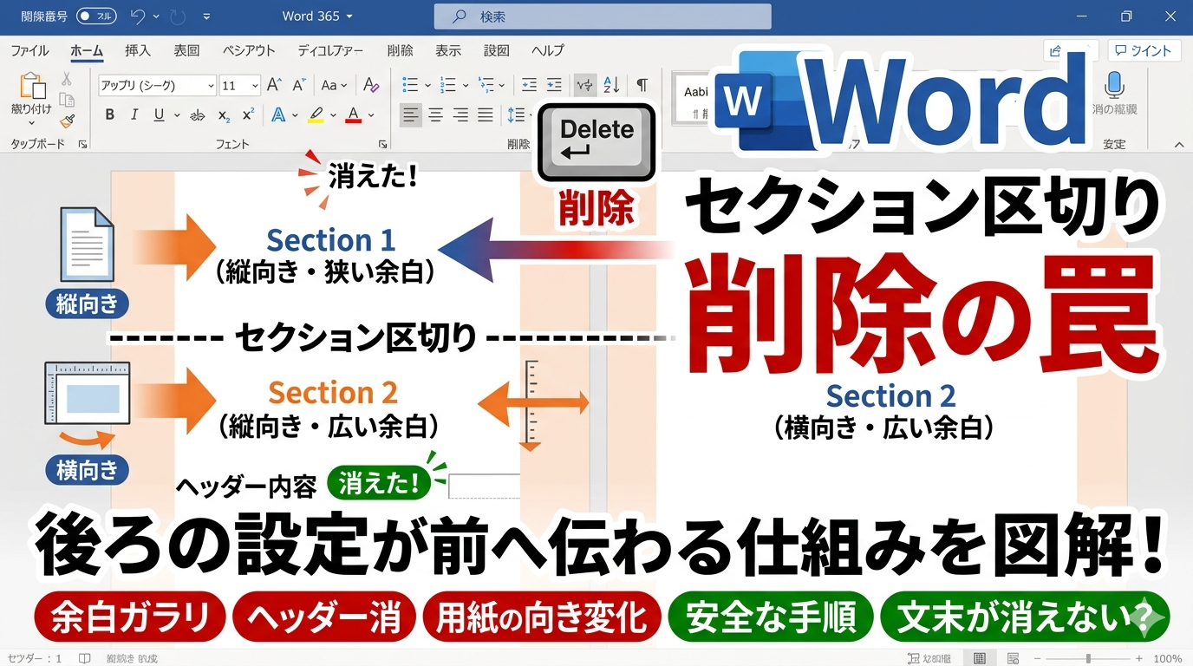Click the Sort A-Z icon
The image size is (1193, 666).
[x=610, y=85]
